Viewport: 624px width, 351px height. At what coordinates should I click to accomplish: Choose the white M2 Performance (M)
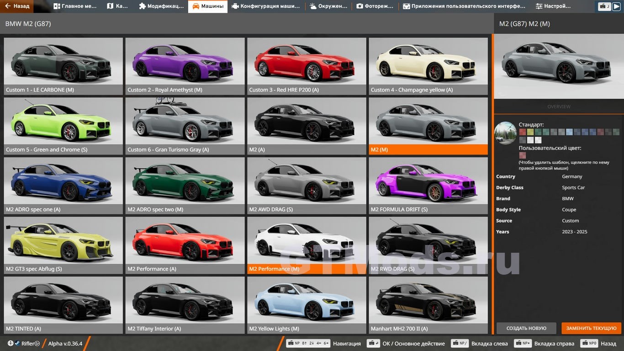[x=307, y=245]
